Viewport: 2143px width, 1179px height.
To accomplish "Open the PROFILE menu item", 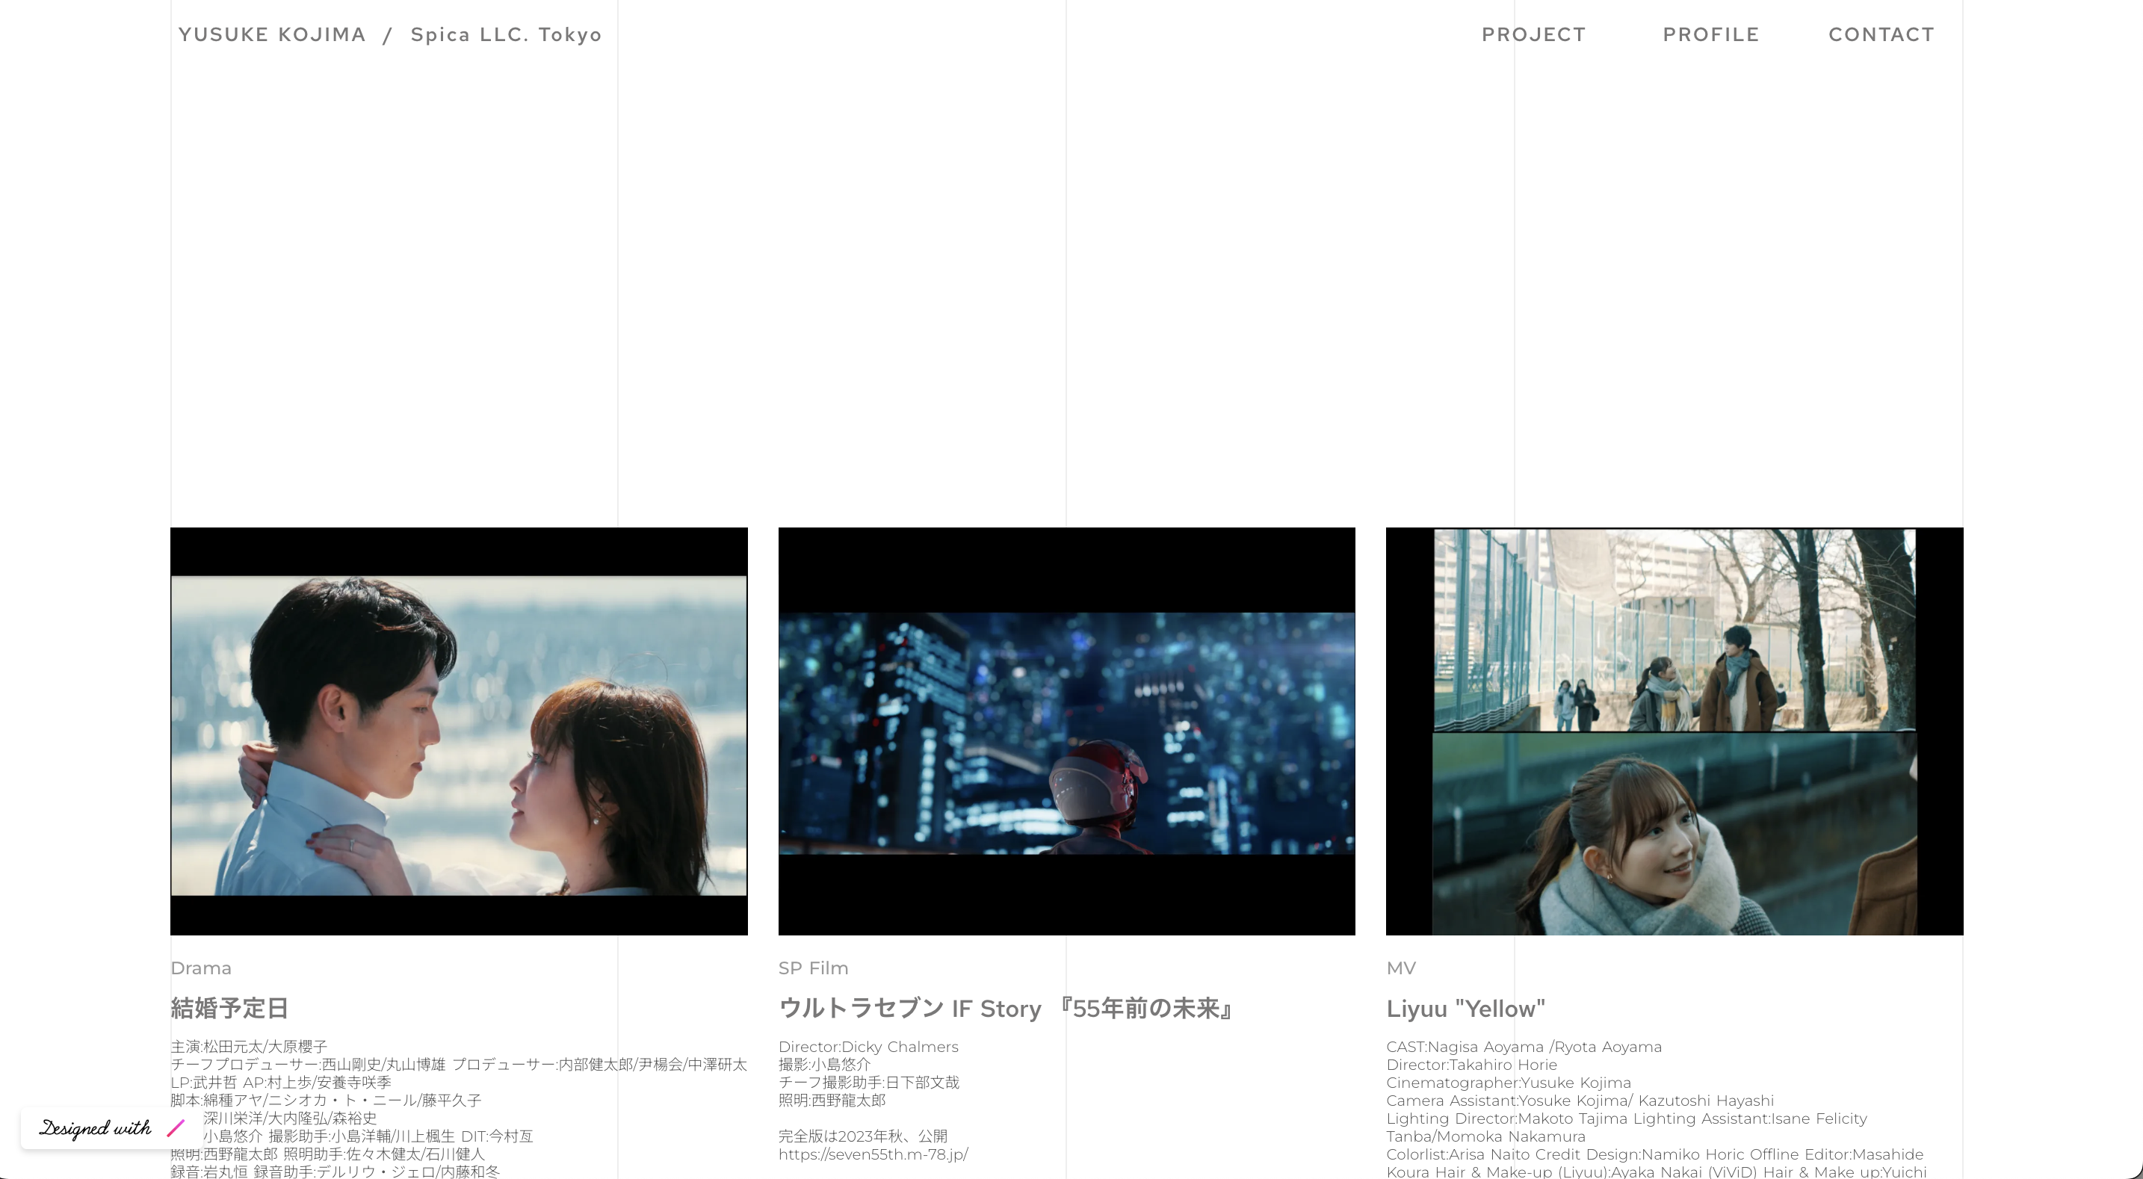I will click(1710, 34).
